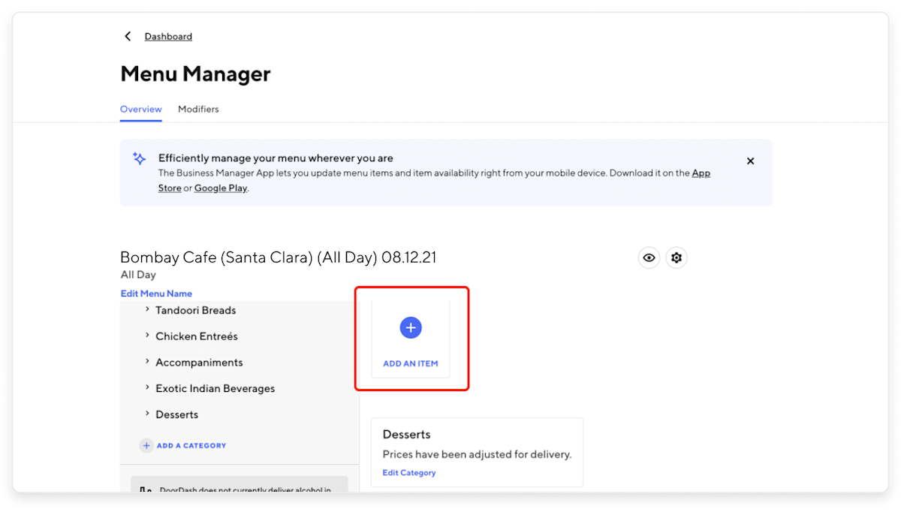Click 'Prices have been adjusted for delivery.' text
The width and height of the screenshot is (901, 515).
[x=477, y=454]
